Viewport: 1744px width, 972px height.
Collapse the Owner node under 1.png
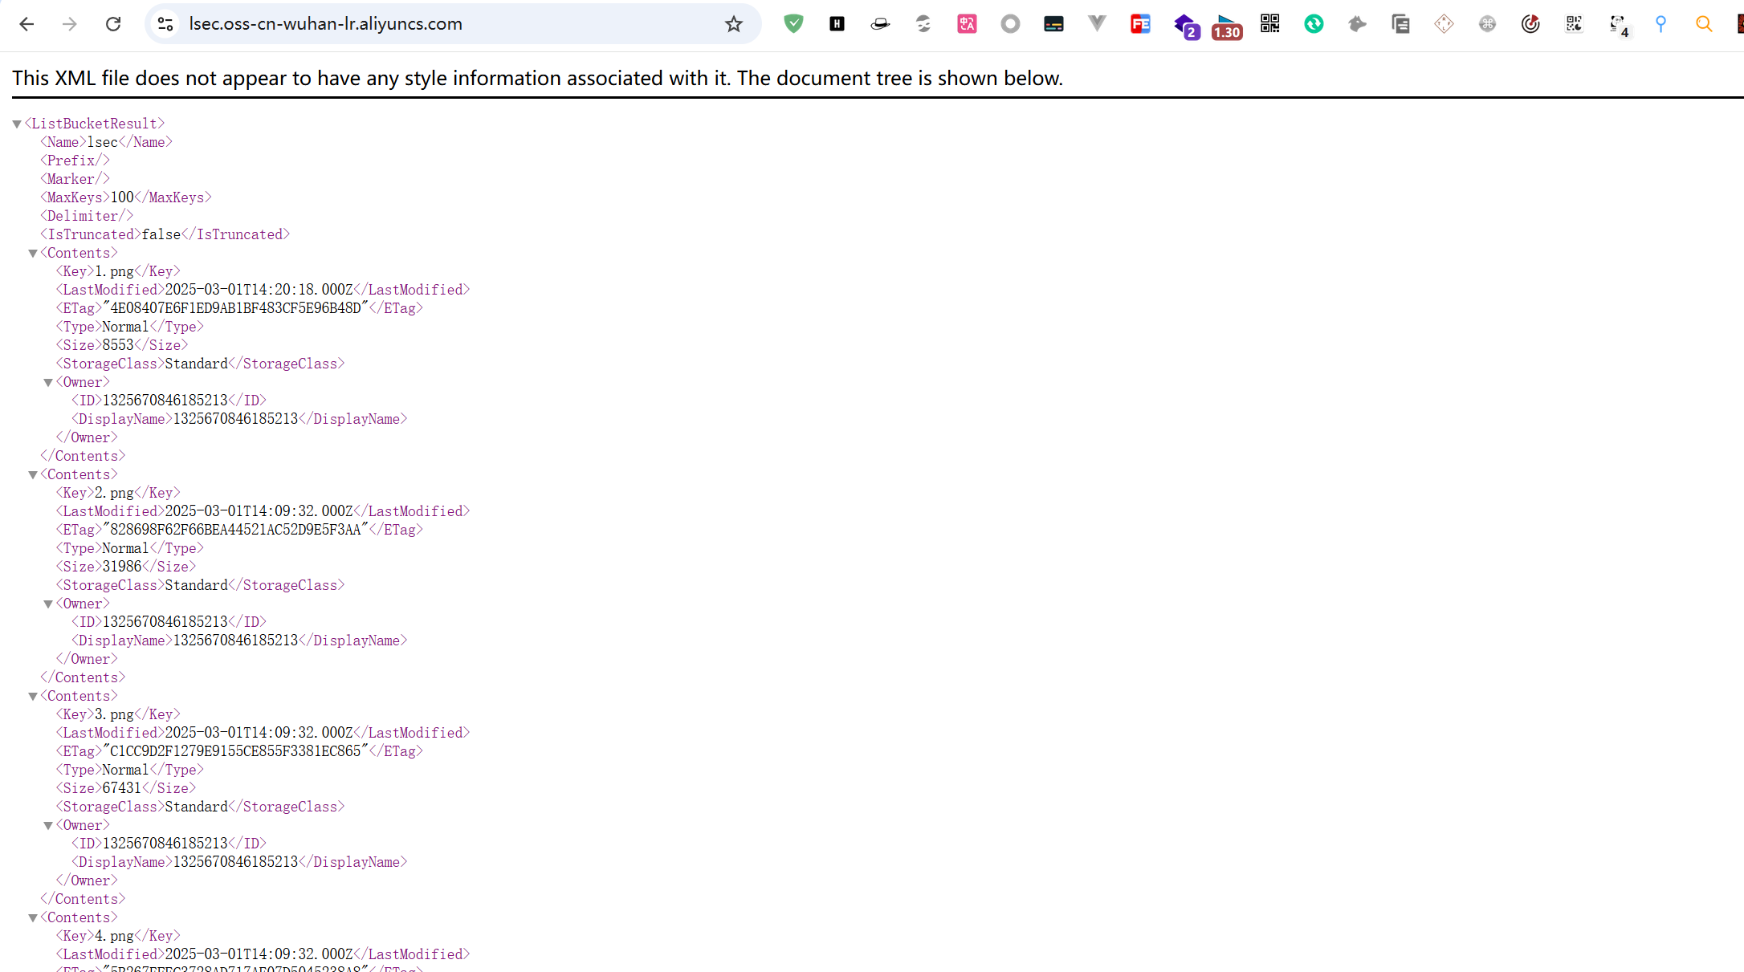[48, 382]
